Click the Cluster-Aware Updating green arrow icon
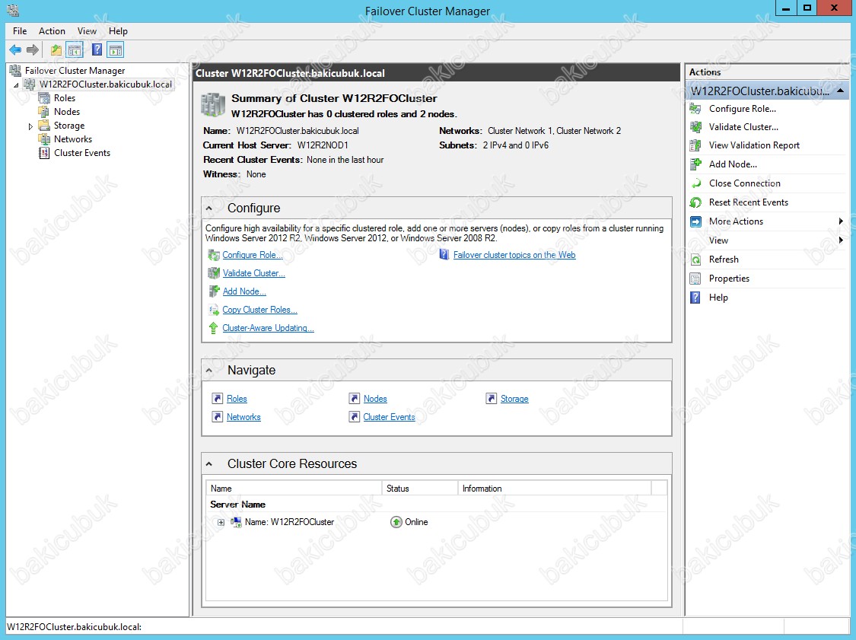This screenshot has height=640, width=856. (214, 328)
